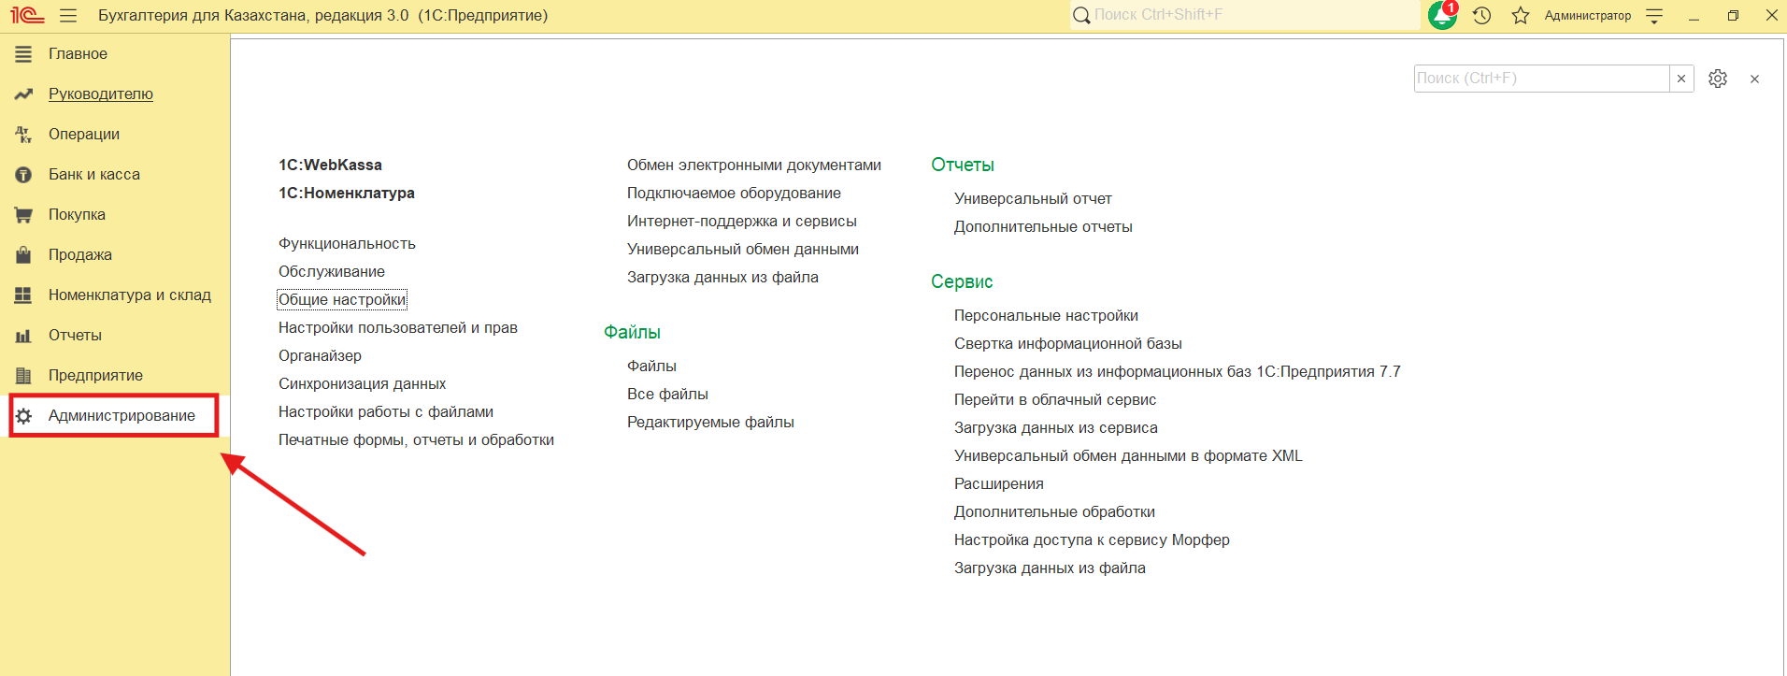1787x676 pixels.
Task: Open the history clock icon
Action: 1481,16
